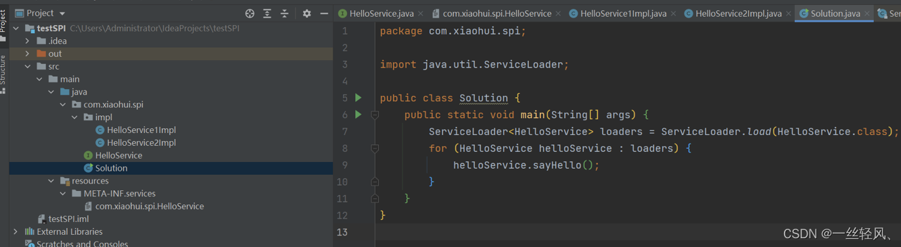901x247 pixels.
Task: Click the Expand All icon in Project panel
Action: (x=267, y=13)
